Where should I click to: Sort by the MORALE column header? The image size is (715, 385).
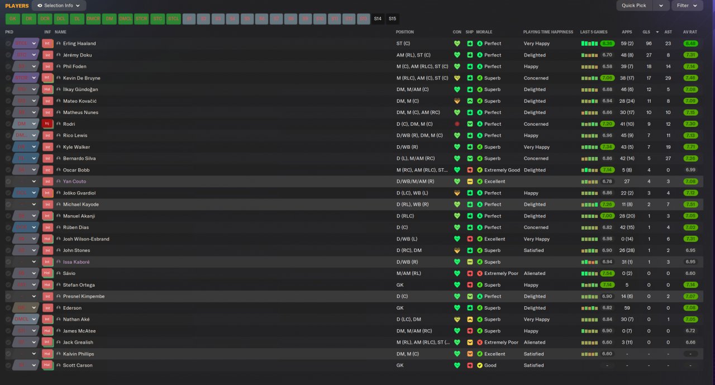point(484,32)
